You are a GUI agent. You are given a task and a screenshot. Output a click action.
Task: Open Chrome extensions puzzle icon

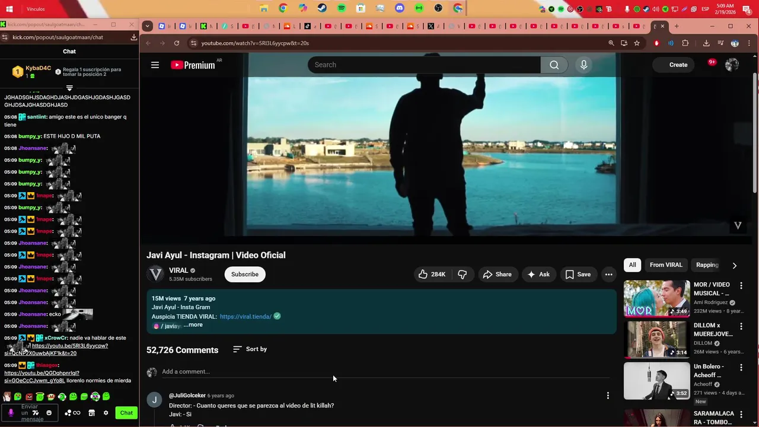[685, 43]
